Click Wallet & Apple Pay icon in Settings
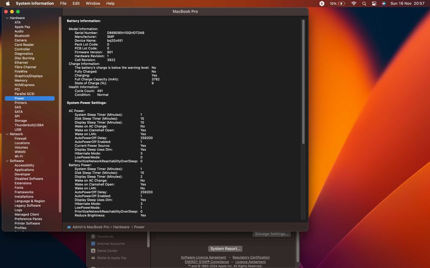The height and width of the screenshot is (268, 430). click(93, 258)
